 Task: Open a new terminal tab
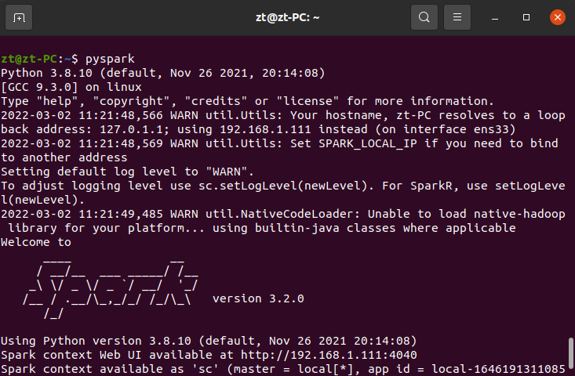click(19, 17)
